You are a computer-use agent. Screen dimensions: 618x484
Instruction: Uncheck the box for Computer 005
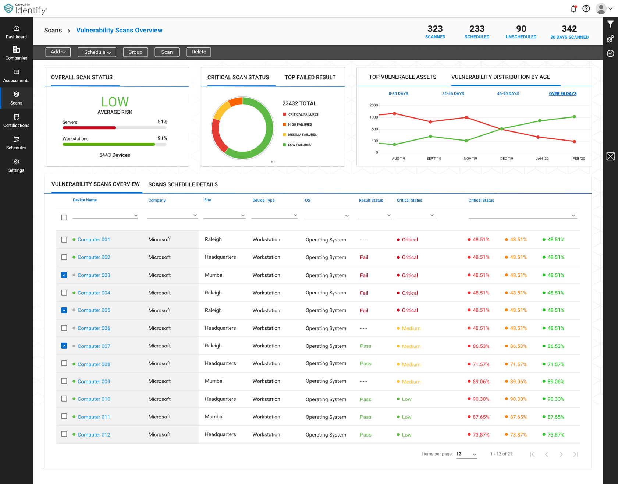coord(64,310)
